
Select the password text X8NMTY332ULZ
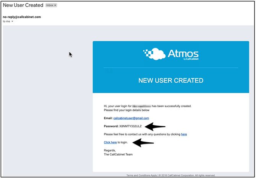(130, 126)
